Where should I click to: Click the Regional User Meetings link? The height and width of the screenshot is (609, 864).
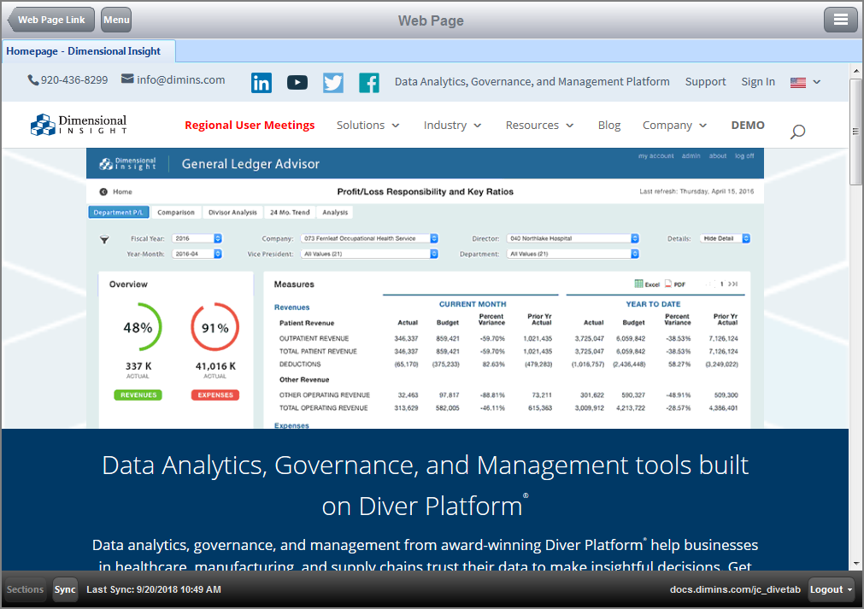tap(250, 126)
